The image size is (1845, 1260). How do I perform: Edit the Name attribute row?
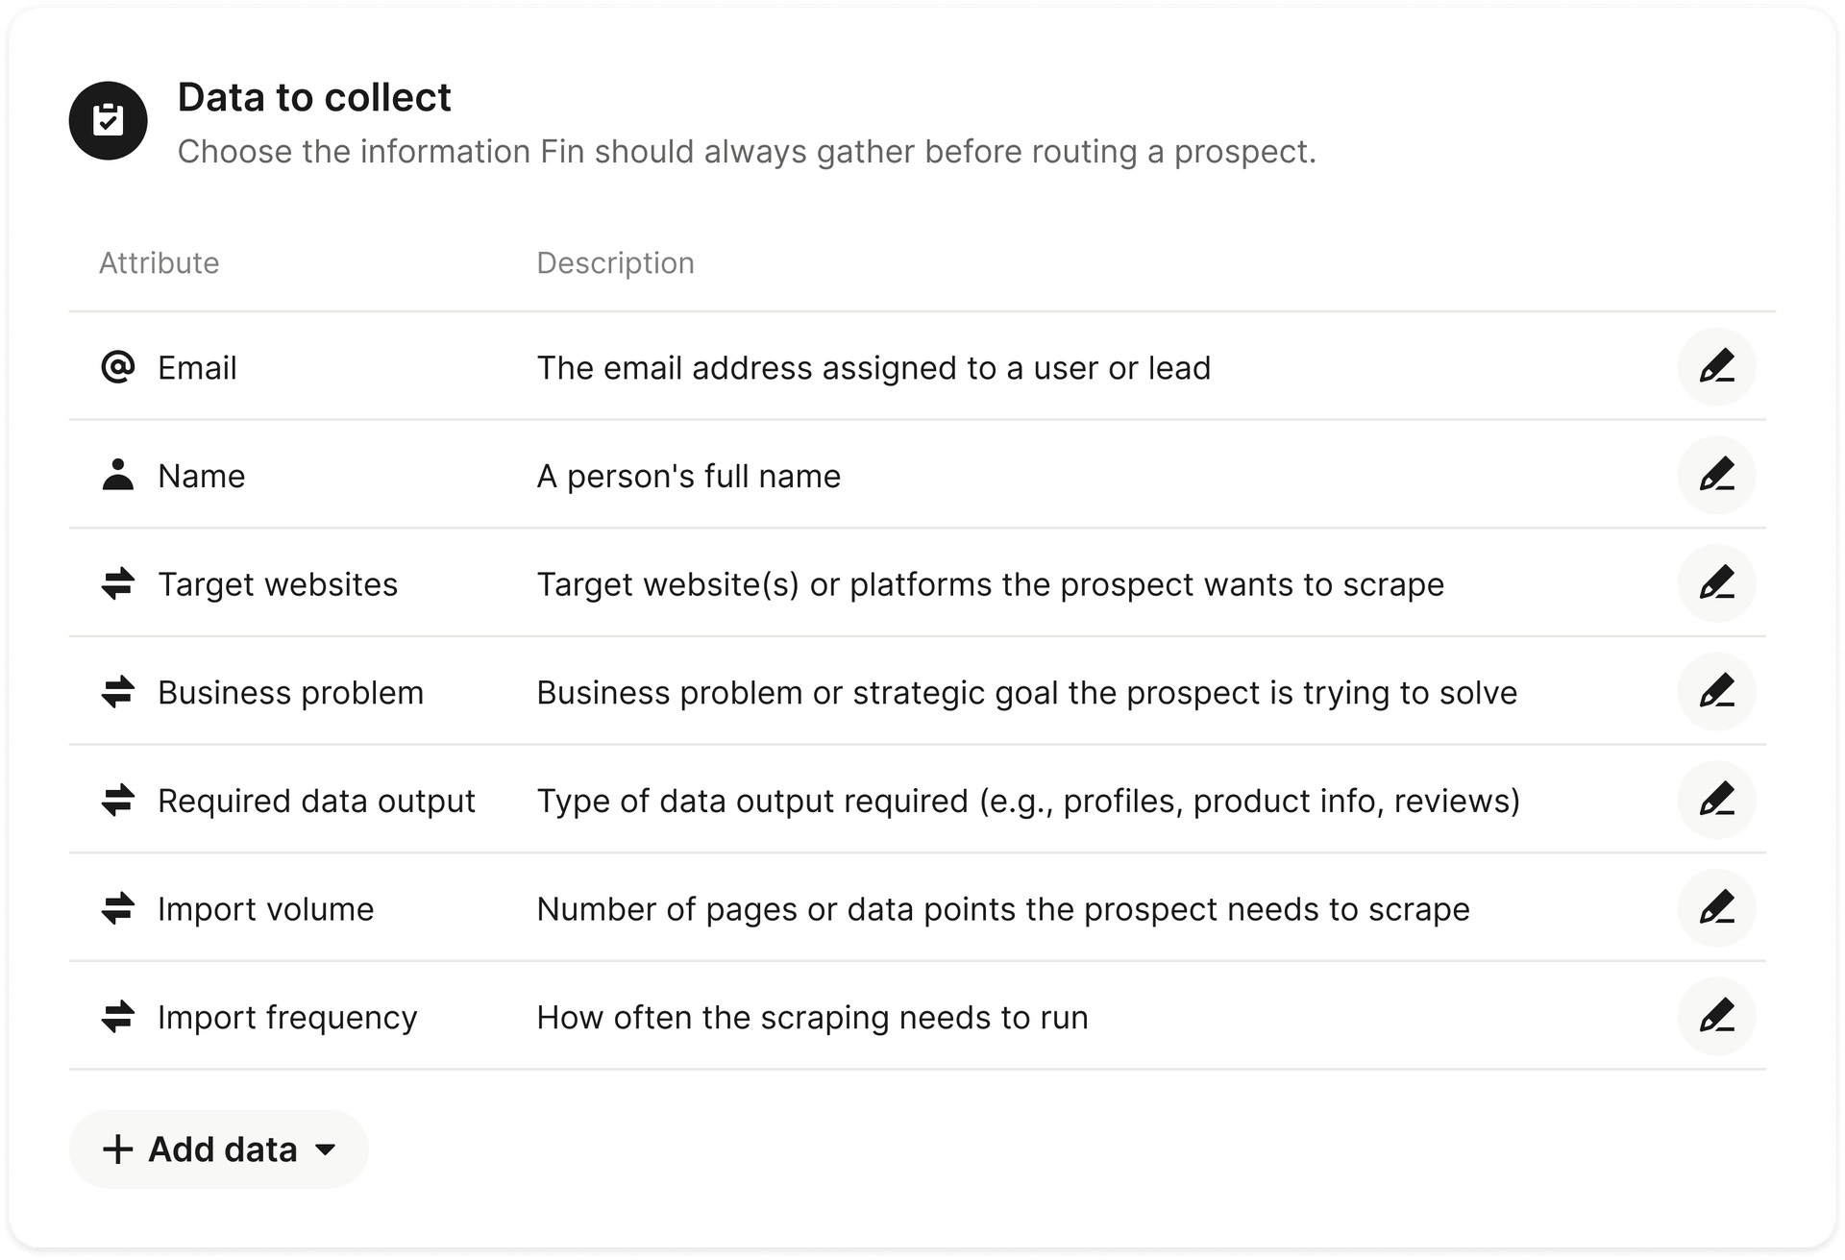click(1716, 475)
